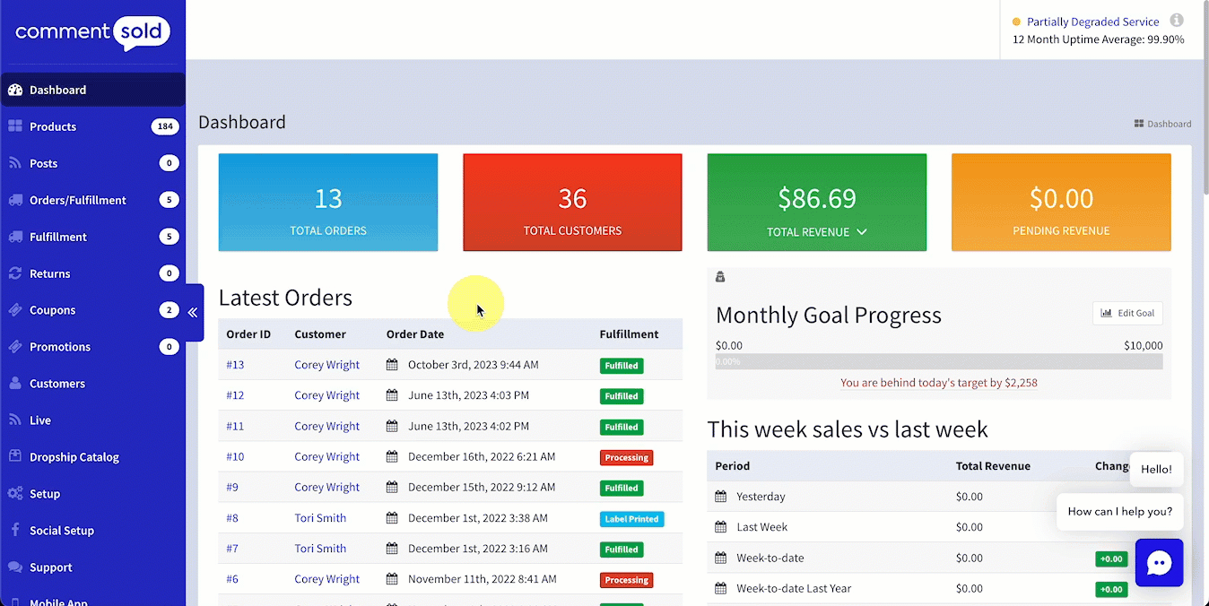Open the live chat bubble icon

[x=1159, y=563]
